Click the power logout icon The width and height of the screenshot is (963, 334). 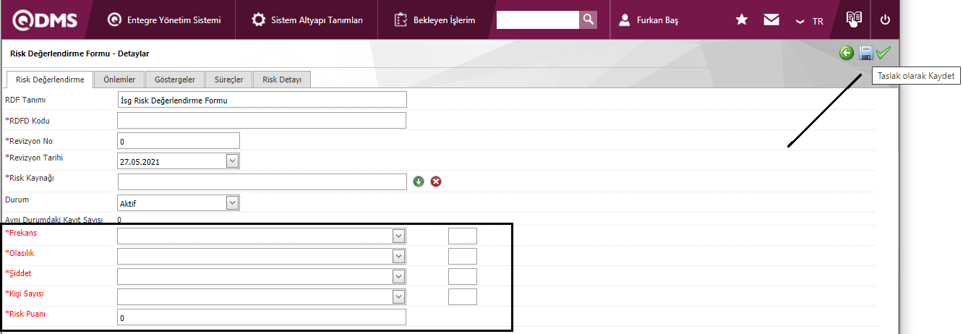tap(885, 20)
